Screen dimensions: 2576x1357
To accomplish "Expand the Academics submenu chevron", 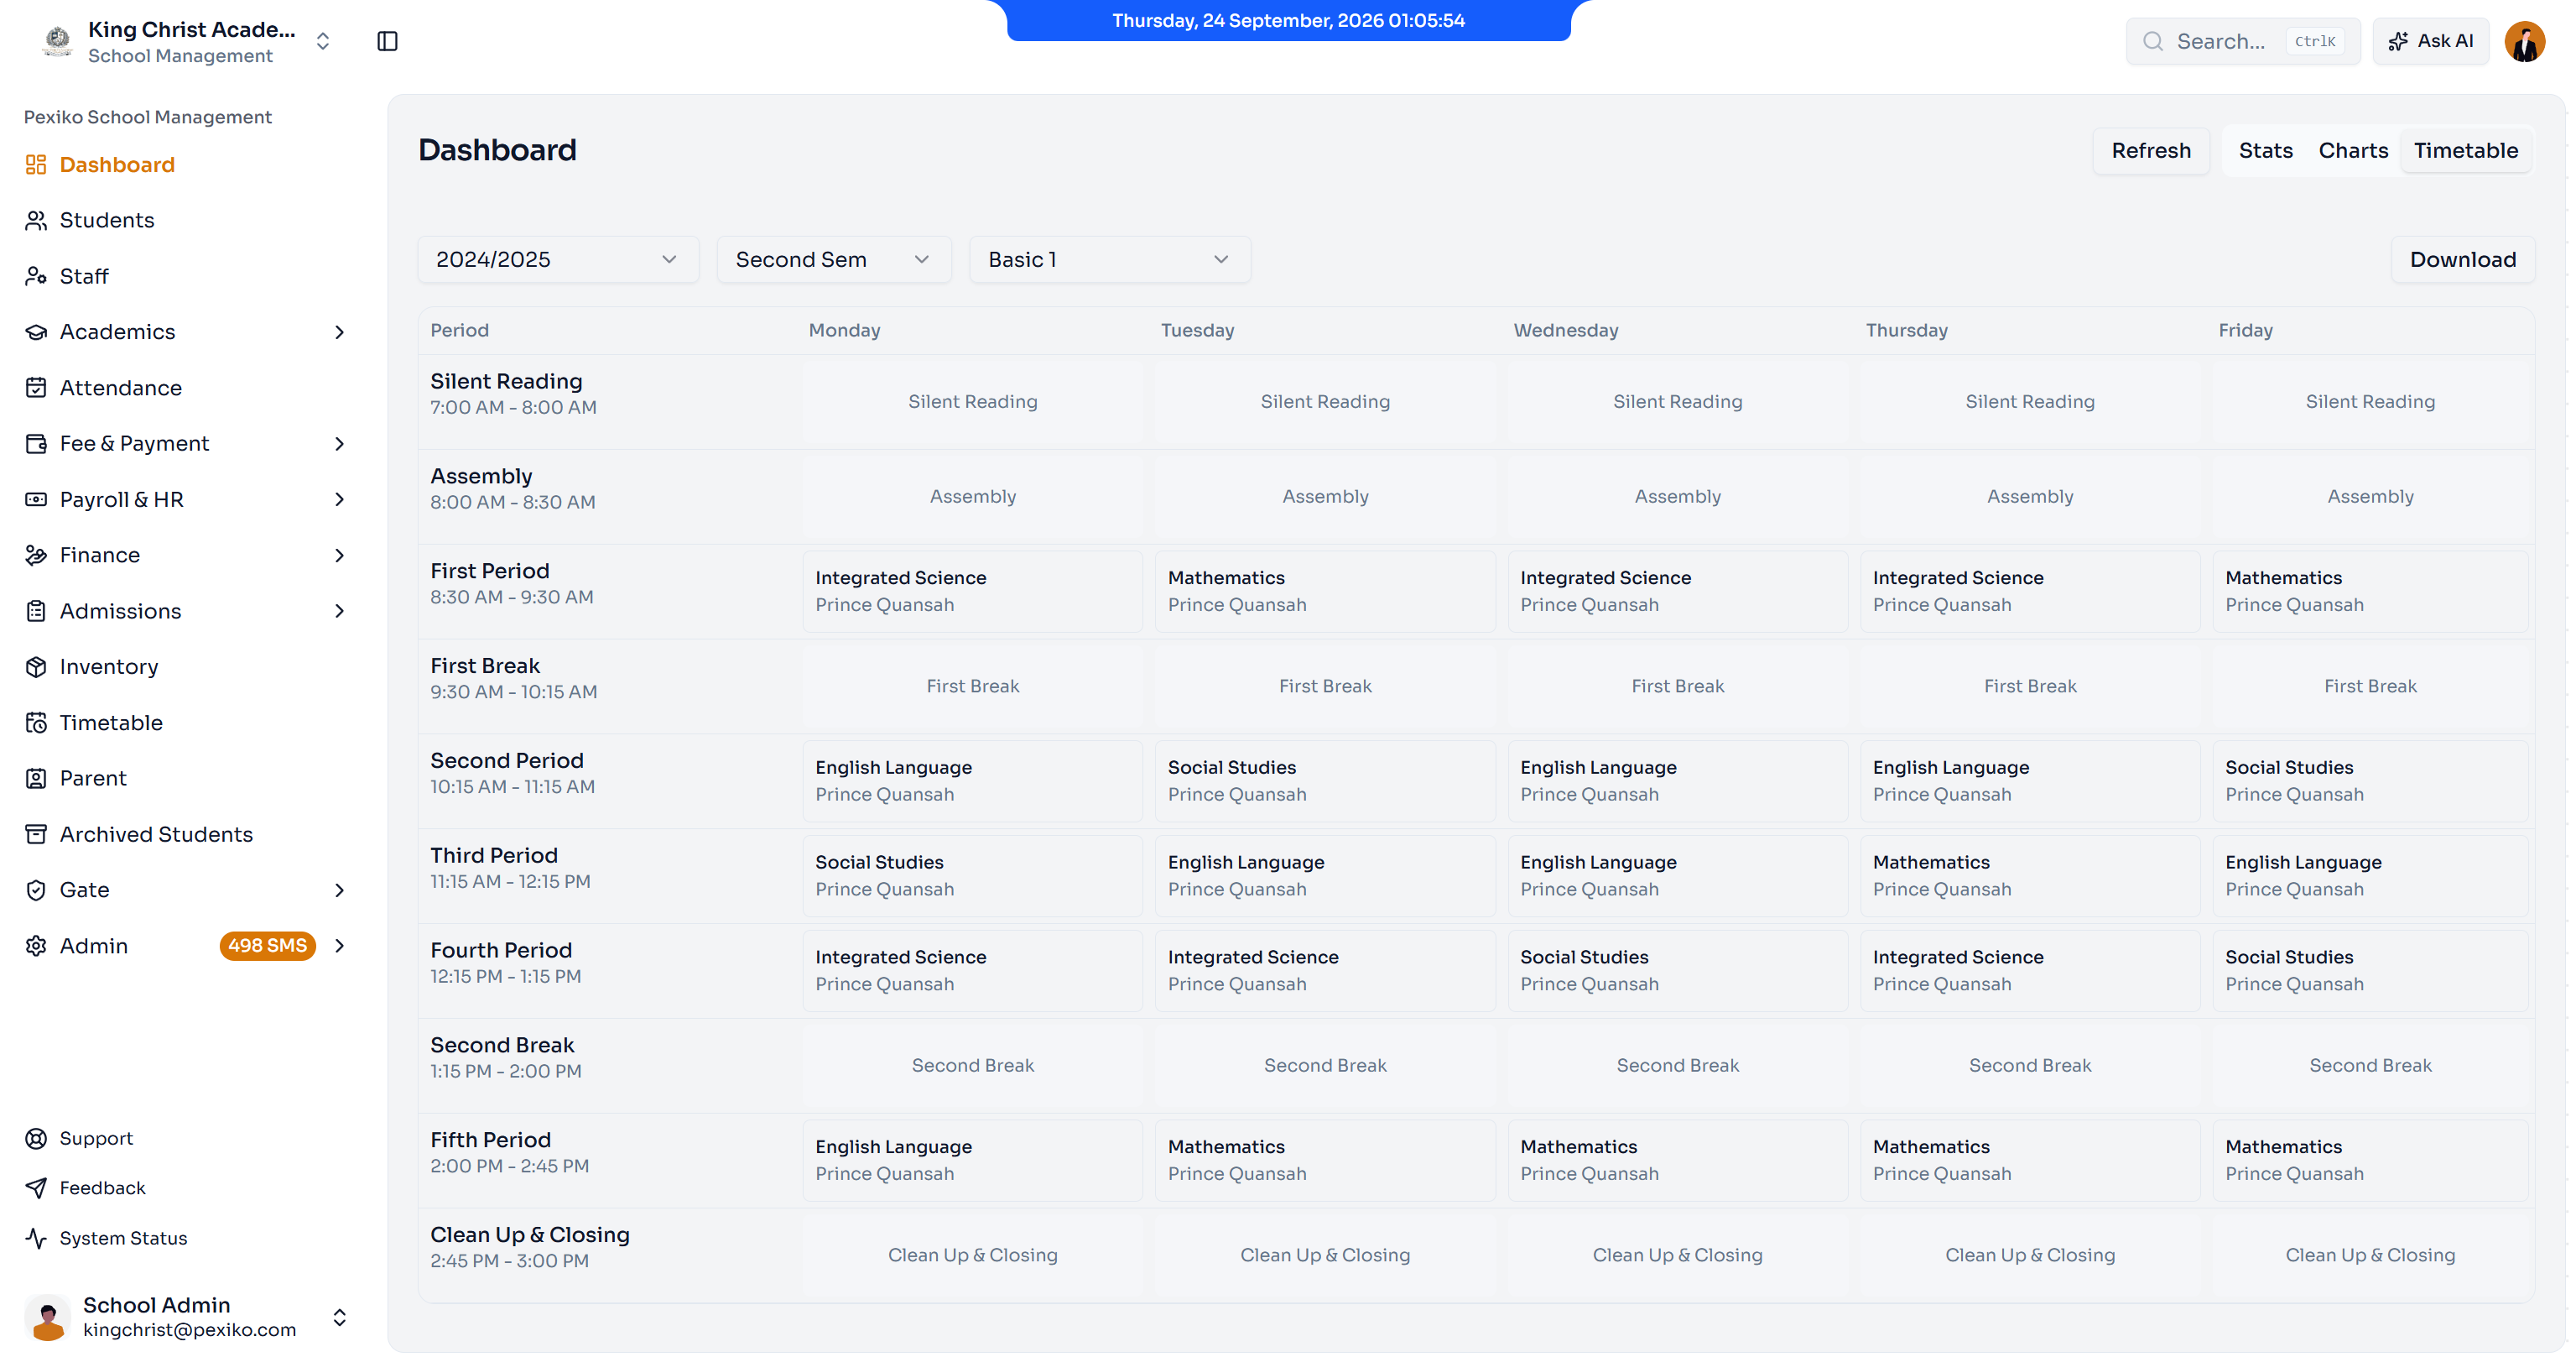I will (339, 332).
